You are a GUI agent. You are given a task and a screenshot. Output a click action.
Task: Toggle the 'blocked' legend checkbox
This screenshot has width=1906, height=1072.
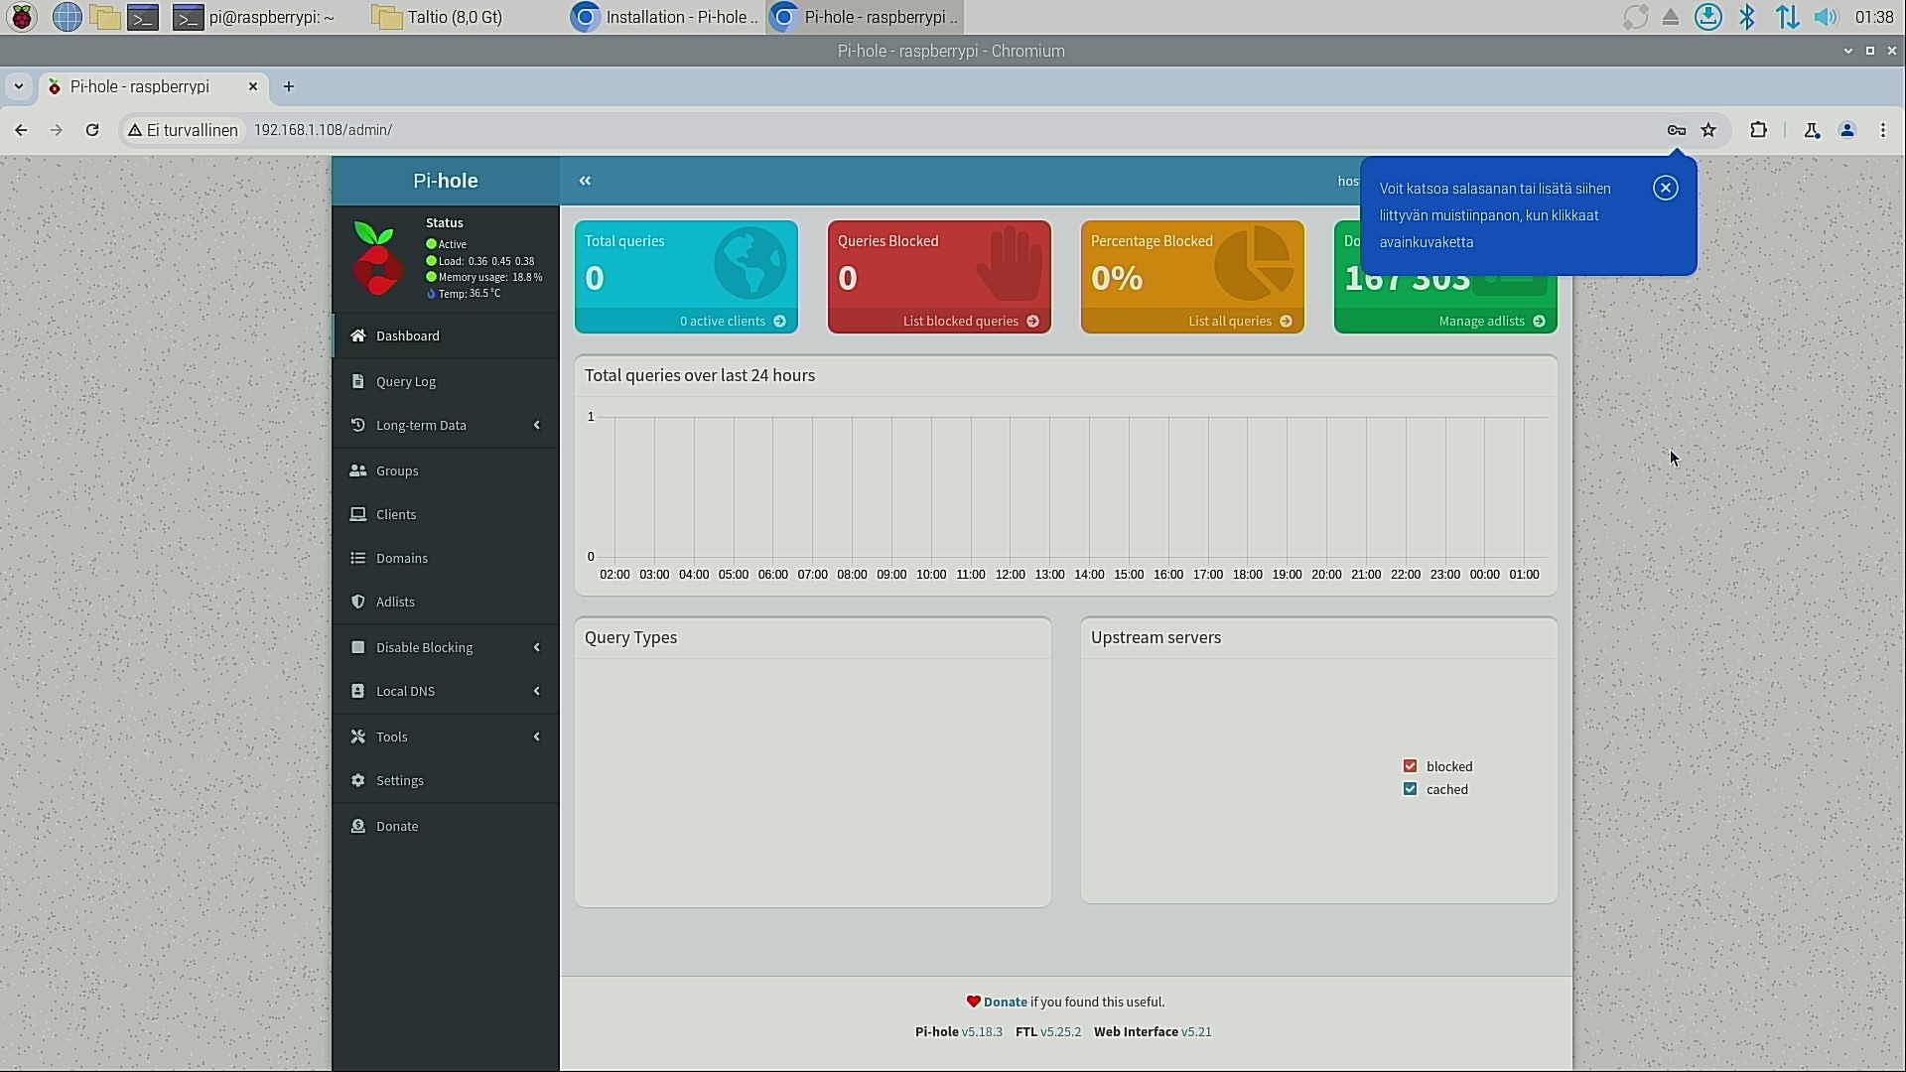coord(1410,766)
